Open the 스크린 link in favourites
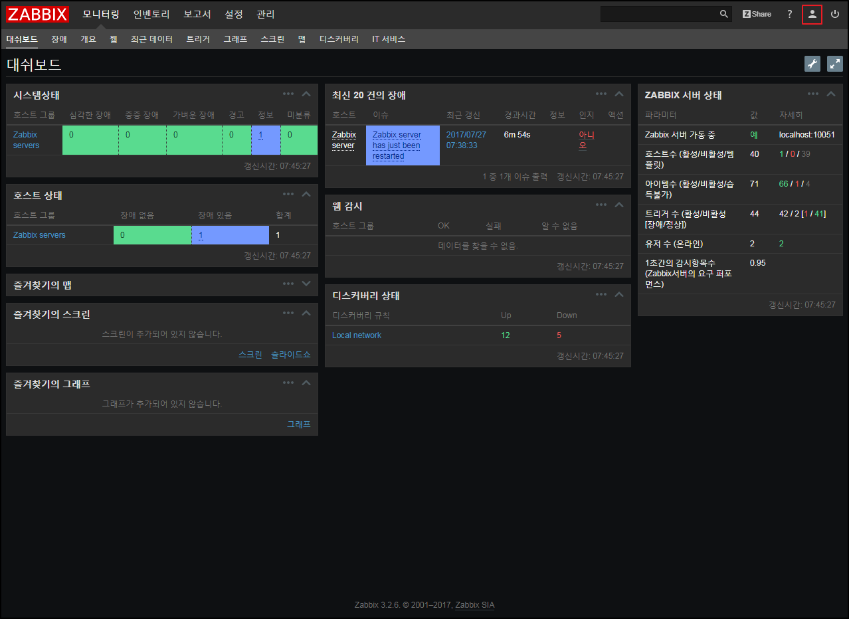Viewport: 849px width, 619px height. pyautogui.click(x=250, y=355)
